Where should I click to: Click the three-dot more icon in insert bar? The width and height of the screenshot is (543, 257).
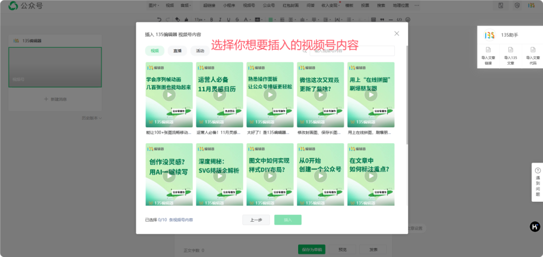(417, 6)
